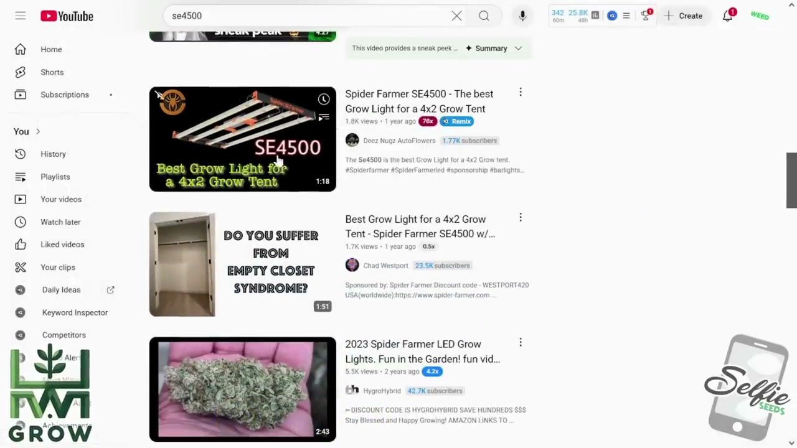This screenshot has width=797, height=448.
Task: Click the 23.5K subscribers badge
Action: [x=443, y=266]
